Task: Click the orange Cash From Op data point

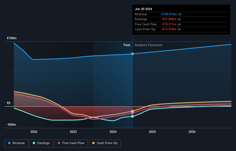Action: point(133,111)
